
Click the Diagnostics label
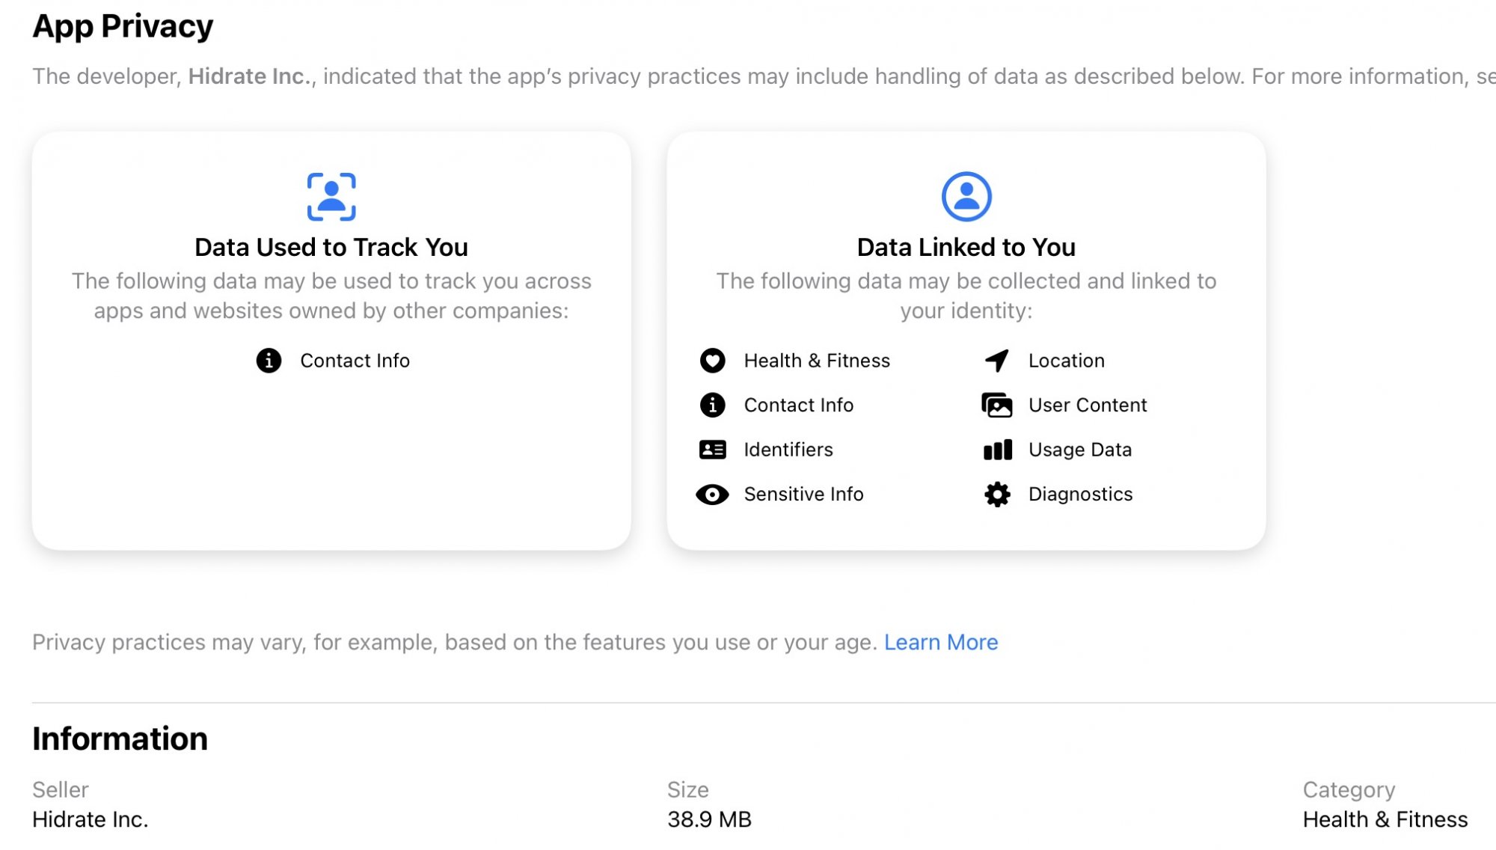[x=1080, y=494]
